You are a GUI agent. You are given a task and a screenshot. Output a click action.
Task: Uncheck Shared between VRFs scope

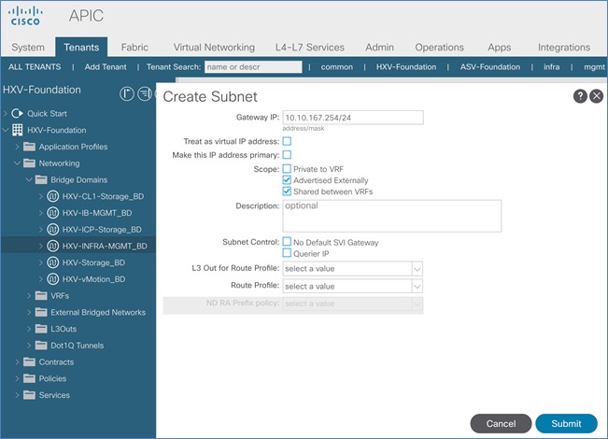pyautogui.click(x=287, y=191)
